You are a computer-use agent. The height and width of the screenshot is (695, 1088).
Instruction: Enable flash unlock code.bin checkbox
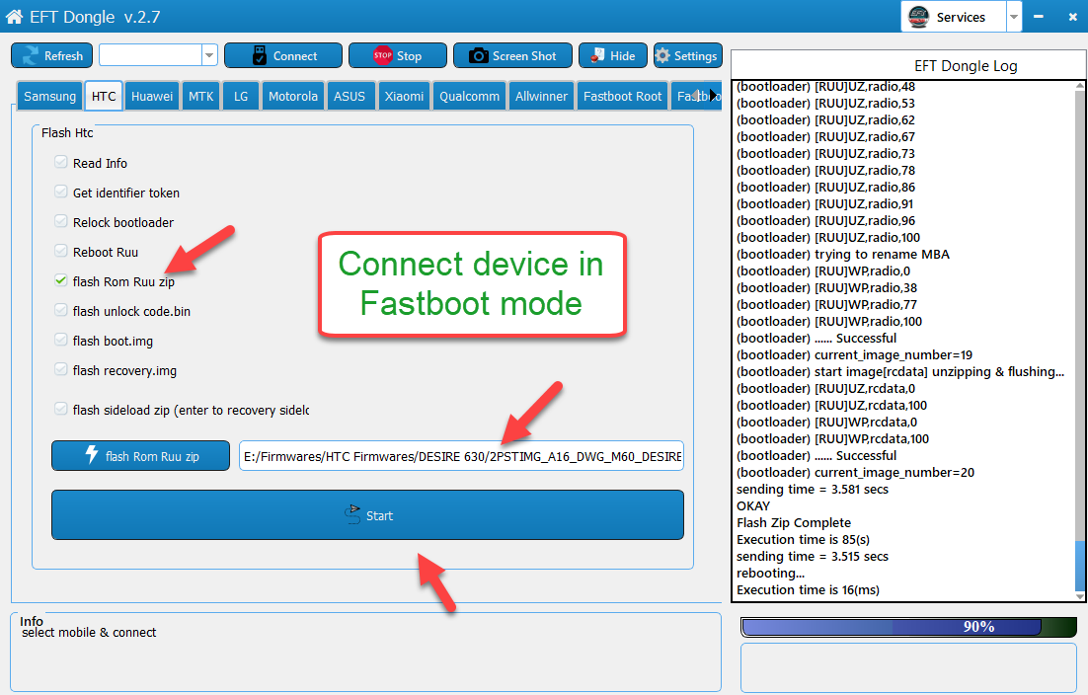61,311
